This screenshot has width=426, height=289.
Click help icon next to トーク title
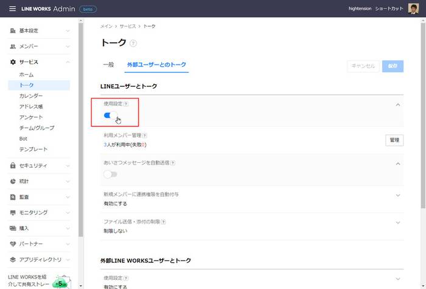pyautogui.click(x=133, y=43)
